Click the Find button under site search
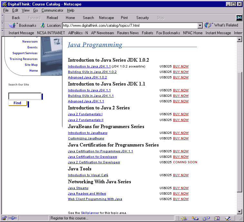 click(x=17, y=103)
